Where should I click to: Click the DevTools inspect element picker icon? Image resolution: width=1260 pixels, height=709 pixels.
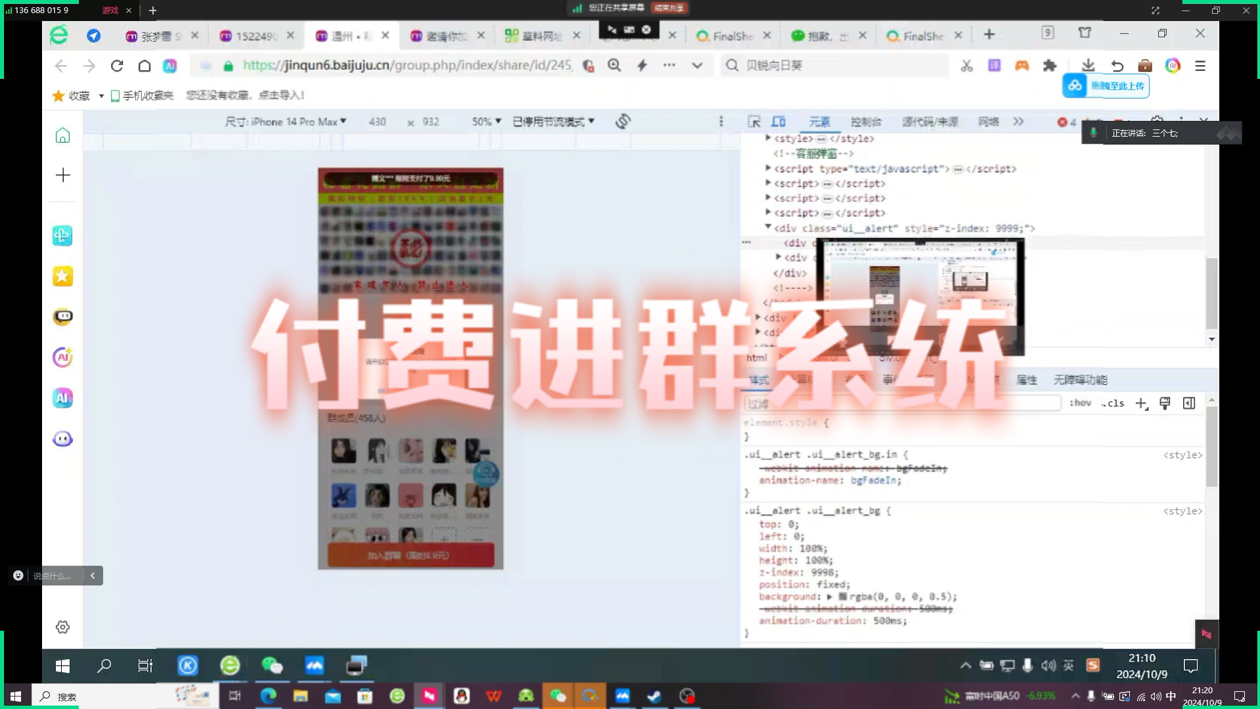tap(754, 122)
